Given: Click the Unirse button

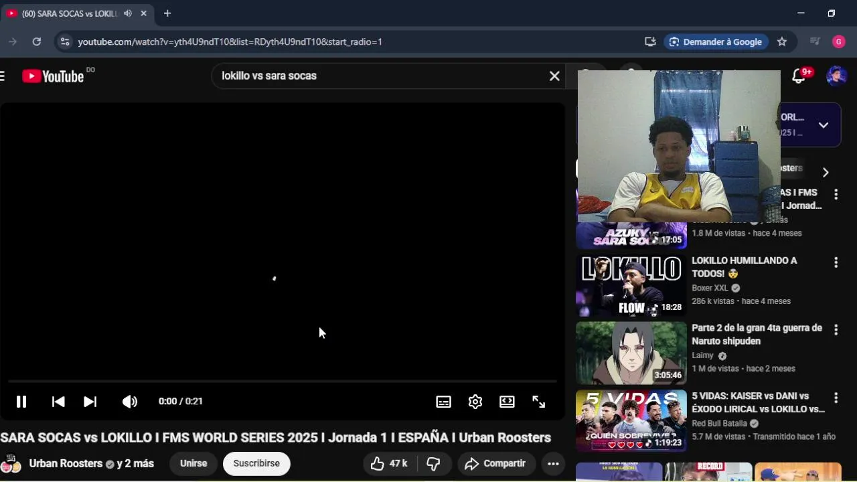Looking at the screenshot, I should click(x=193, y=463).
